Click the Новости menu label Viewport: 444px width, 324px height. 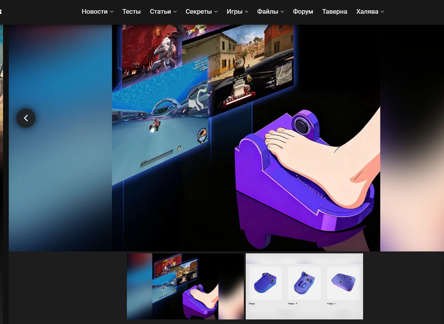tap(95, 12)
